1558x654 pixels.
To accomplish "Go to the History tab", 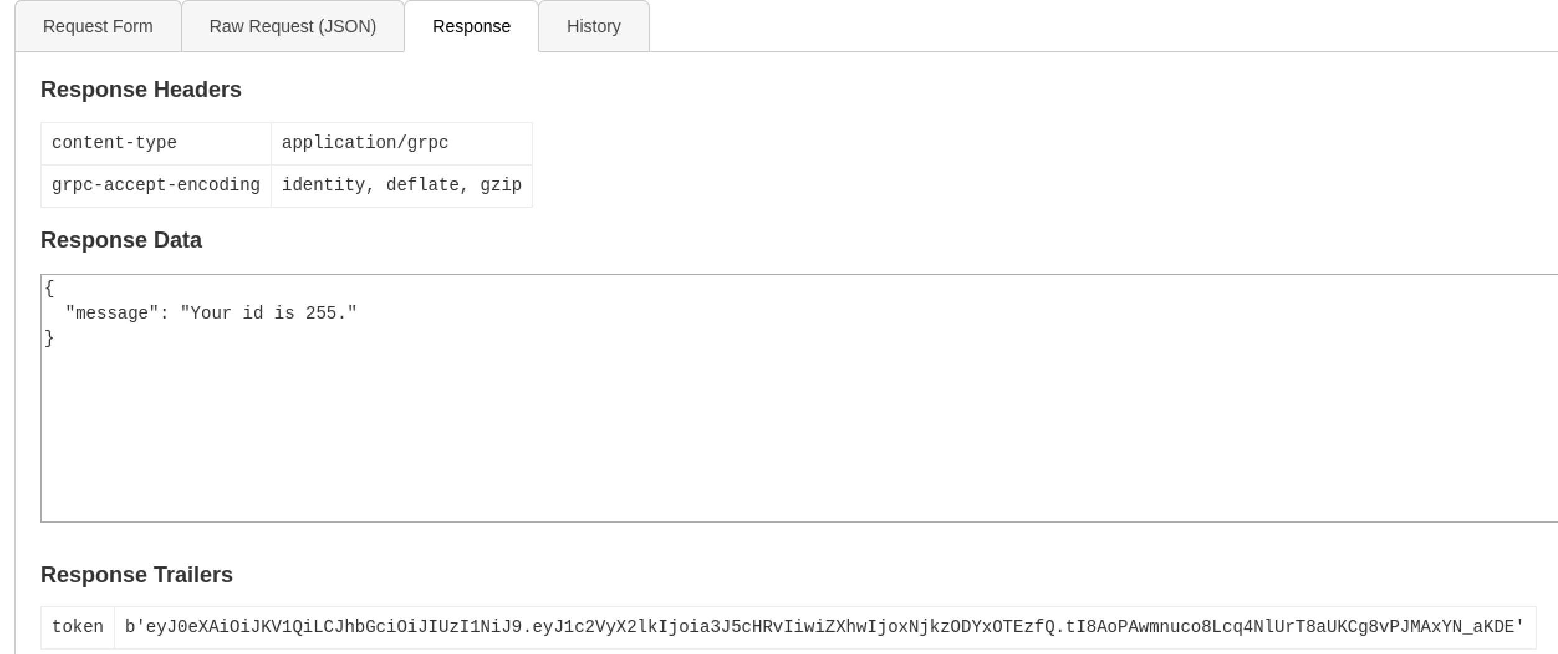I will coord(593,27).
